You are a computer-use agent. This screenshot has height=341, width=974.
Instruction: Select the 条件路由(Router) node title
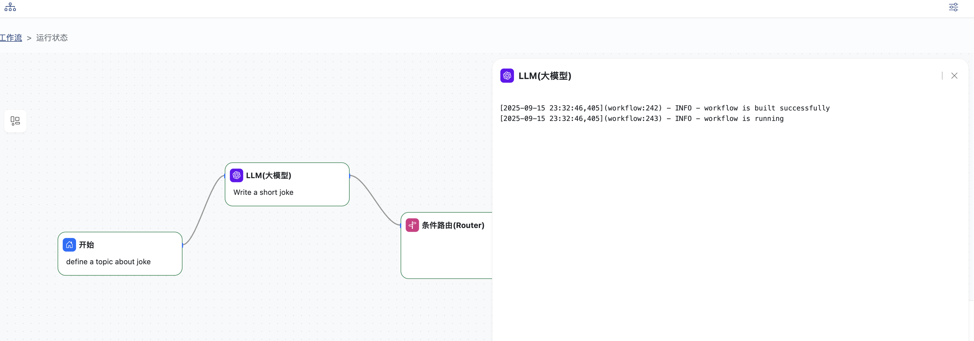(453, 225)
